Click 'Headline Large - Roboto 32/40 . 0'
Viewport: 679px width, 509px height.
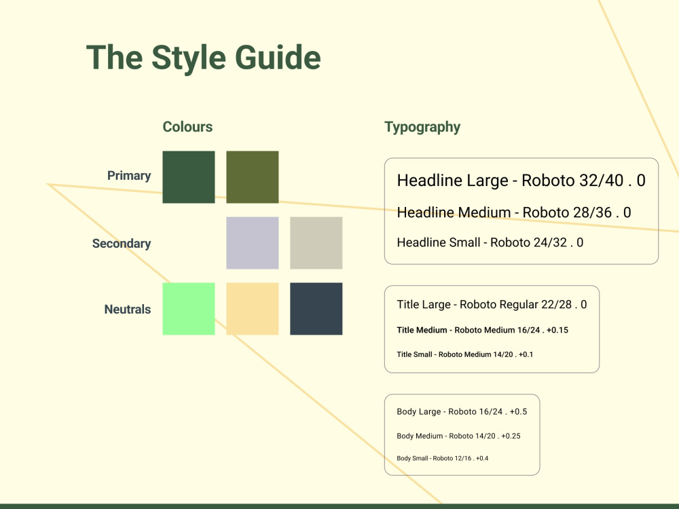[521, 181]
